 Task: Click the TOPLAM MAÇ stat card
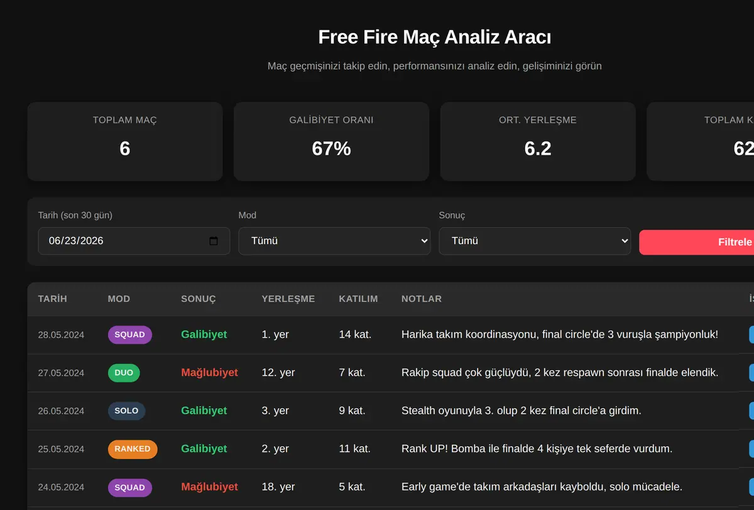[125, 141]
